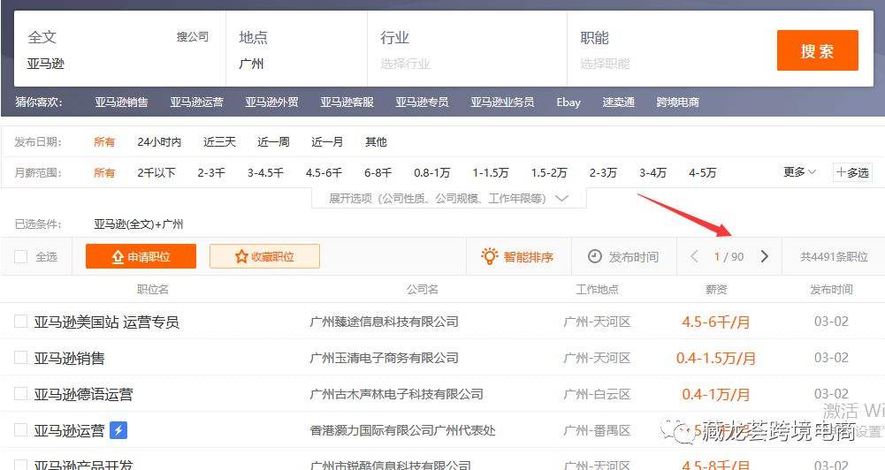Click the orange 搜索 search button
885x470 pixels.
(x=817, y=50)
